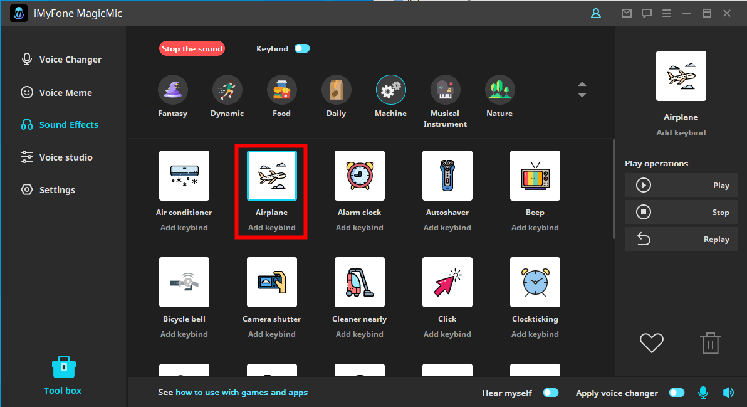Click the Replay operation button
Image resolution: width=747 pixels, height=407 pixels.
coord(681,239)
